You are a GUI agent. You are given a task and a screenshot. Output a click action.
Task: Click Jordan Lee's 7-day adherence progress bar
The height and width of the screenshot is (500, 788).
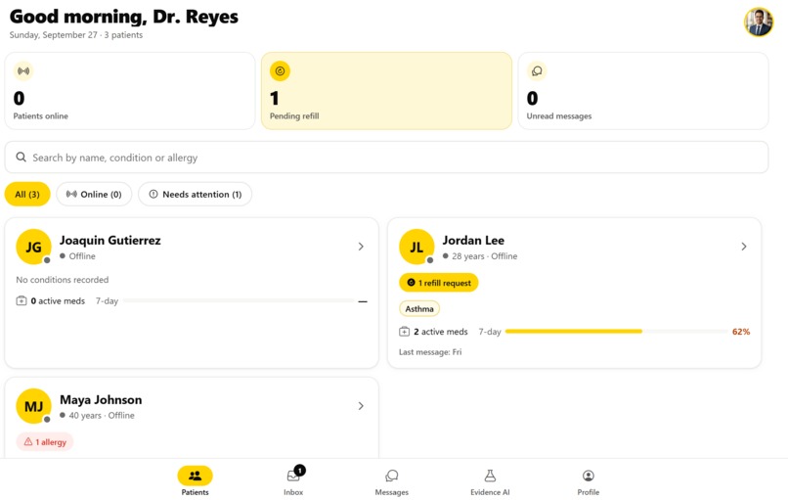[x=616, y=332]
